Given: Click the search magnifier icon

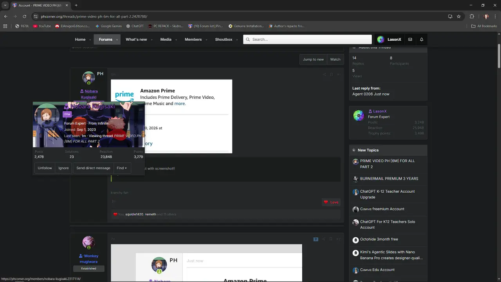Looking at the screenshot, I should 247,40.
